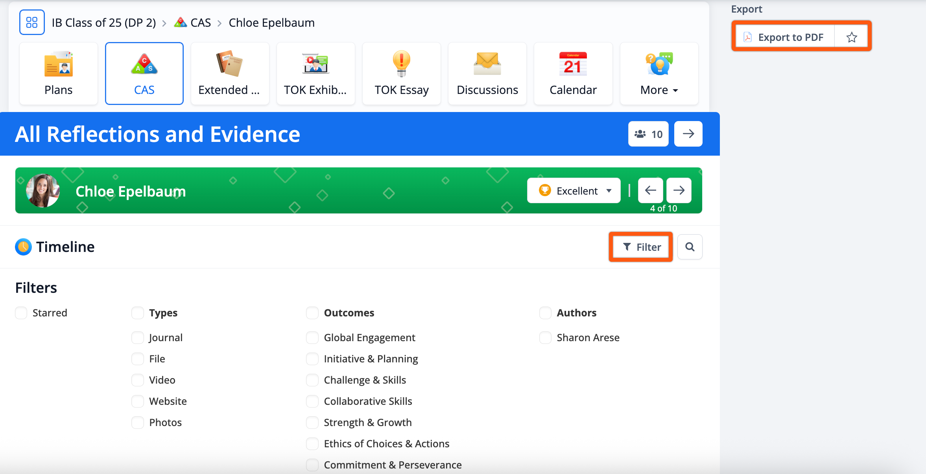This screenshot has height=474, width=926.
Task: Expand the More menu tile
Action: click(659, 73)
